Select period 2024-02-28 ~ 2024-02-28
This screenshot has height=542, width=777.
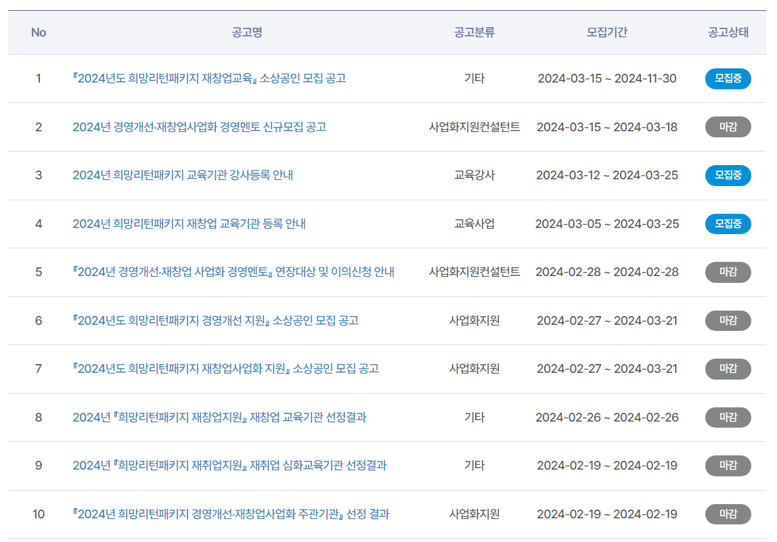click(x=607, y=271)
